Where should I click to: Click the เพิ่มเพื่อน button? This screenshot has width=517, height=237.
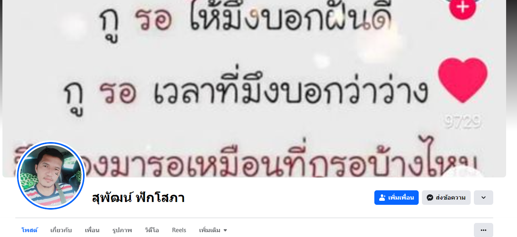click(x=397, y=198)
